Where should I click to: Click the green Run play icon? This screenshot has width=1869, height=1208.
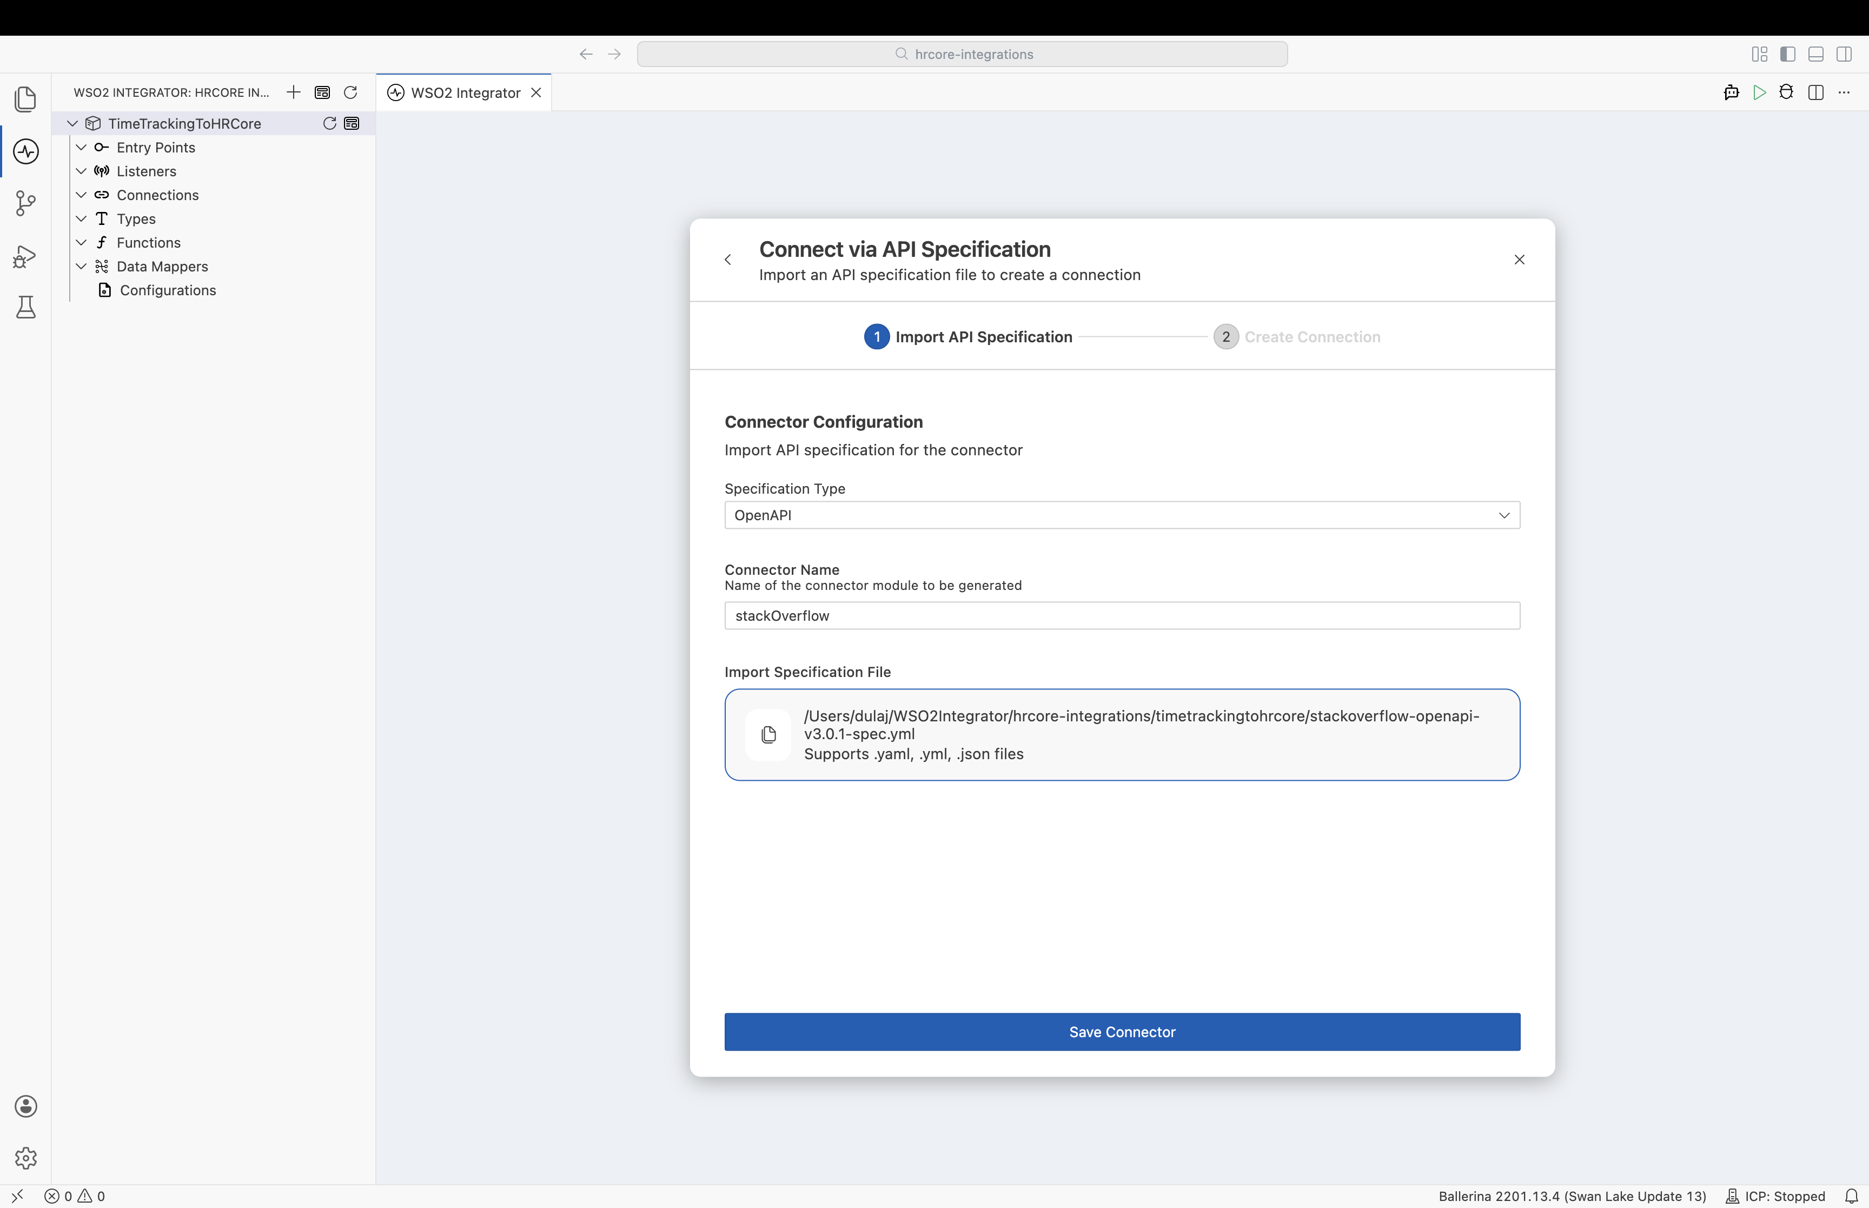[x=1759, y=92]
